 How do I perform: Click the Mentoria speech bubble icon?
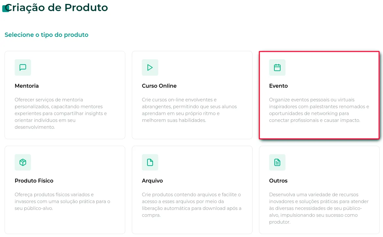coord(23,67)
